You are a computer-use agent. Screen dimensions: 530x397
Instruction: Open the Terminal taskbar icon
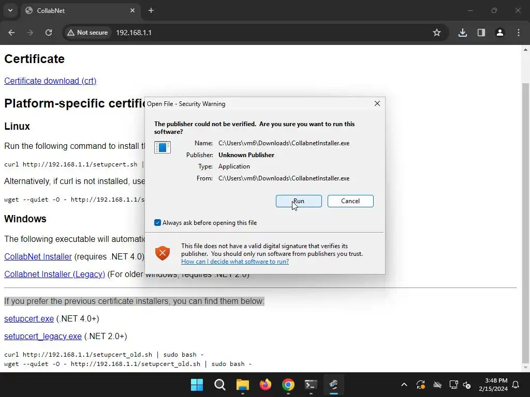311,385
